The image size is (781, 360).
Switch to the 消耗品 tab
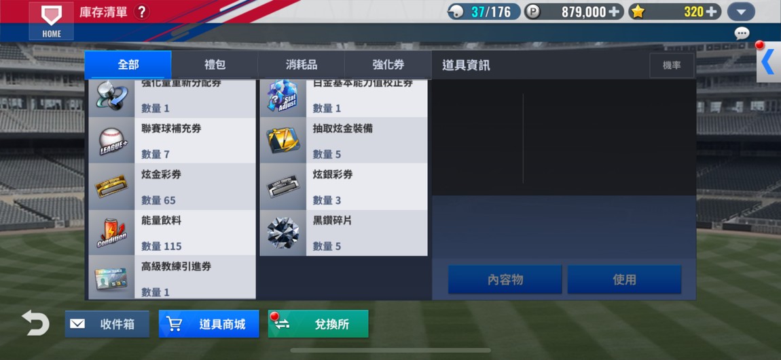coord(301,65)
